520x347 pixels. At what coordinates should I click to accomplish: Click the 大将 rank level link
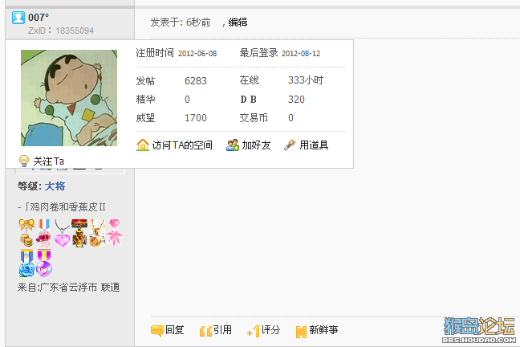click(x=55, y=186)
